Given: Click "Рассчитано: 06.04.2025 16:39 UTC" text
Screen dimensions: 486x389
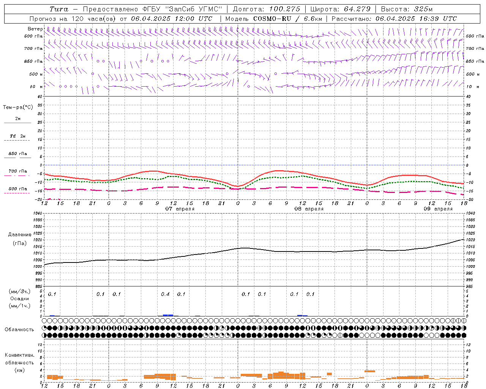Looking at the screenshot, I should (394, 19).
